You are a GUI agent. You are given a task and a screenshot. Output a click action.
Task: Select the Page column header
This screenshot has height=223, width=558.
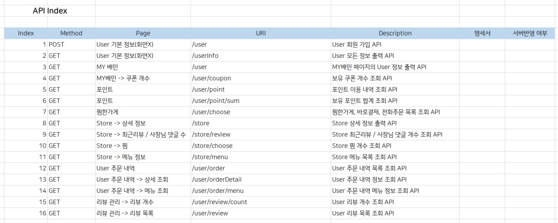143,33
